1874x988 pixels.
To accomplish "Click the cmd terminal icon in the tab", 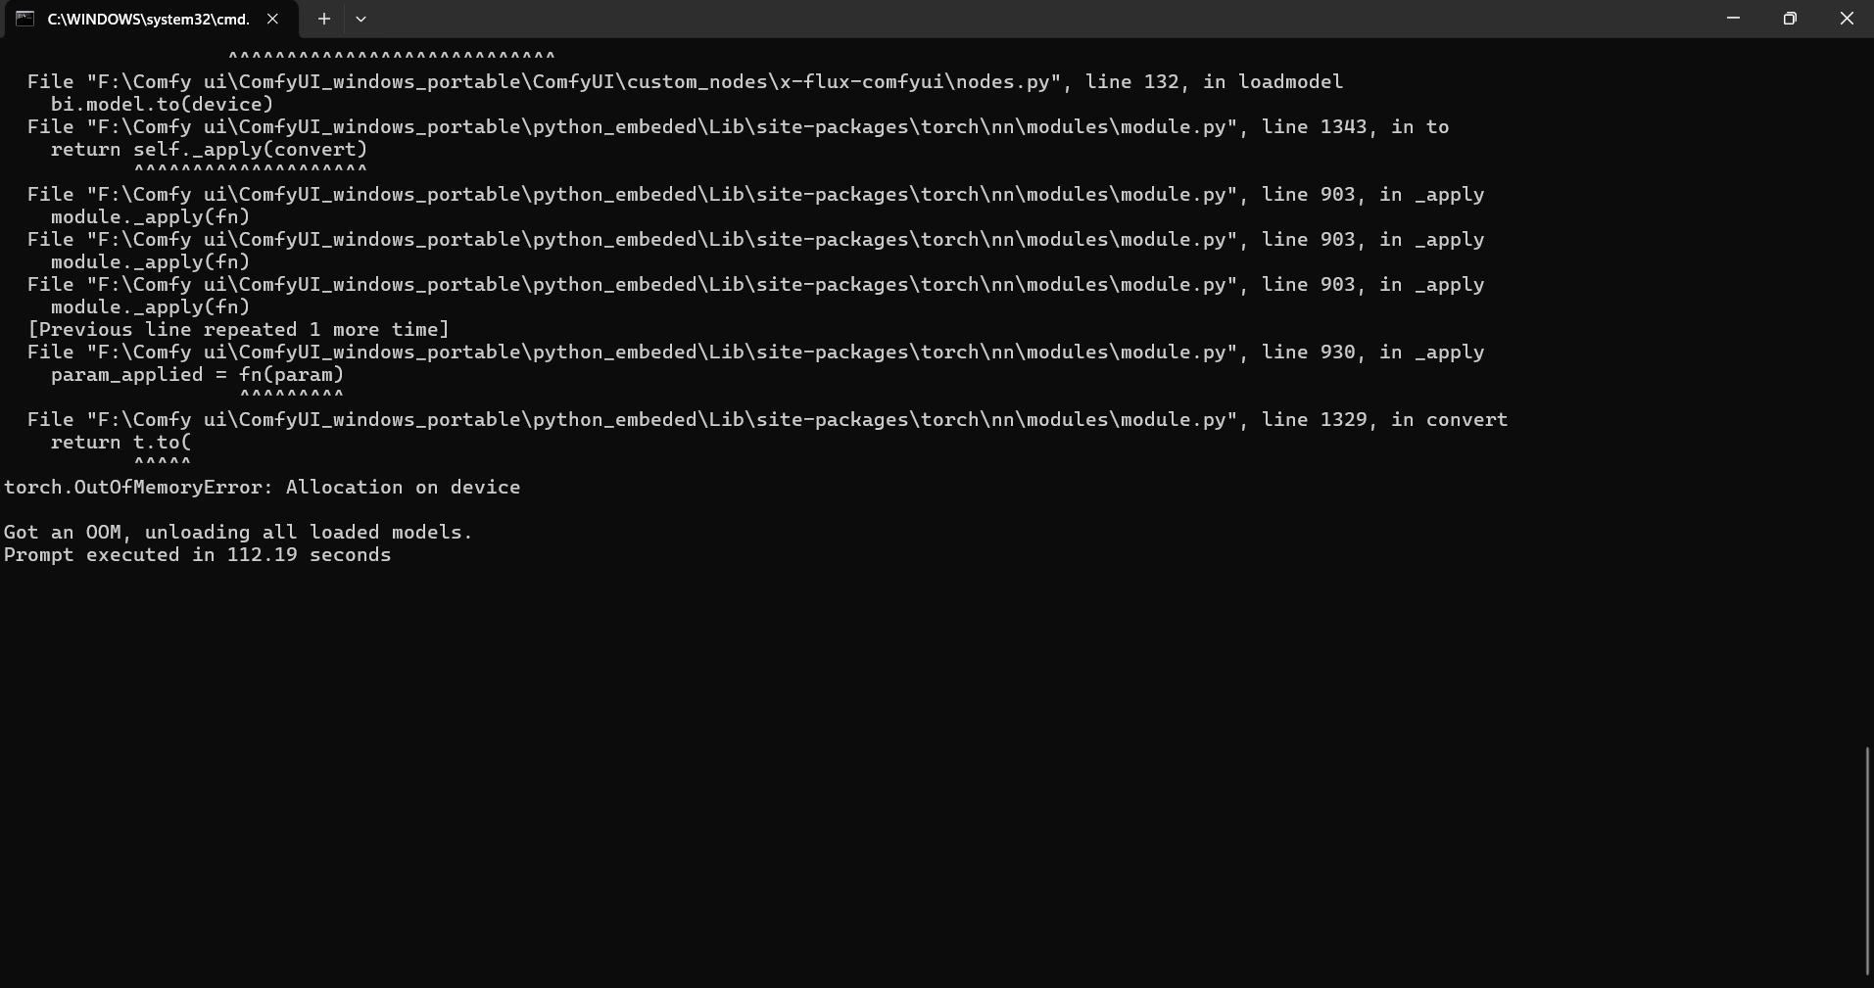I will click(24, 19).
